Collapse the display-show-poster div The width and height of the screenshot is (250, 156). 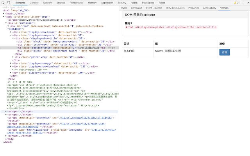coord(11,35)
